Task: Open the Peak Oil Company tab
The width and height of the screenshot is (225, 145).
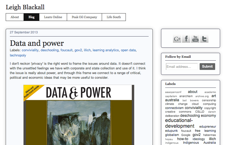Action: pyautogui.click(x=84, y=17)
